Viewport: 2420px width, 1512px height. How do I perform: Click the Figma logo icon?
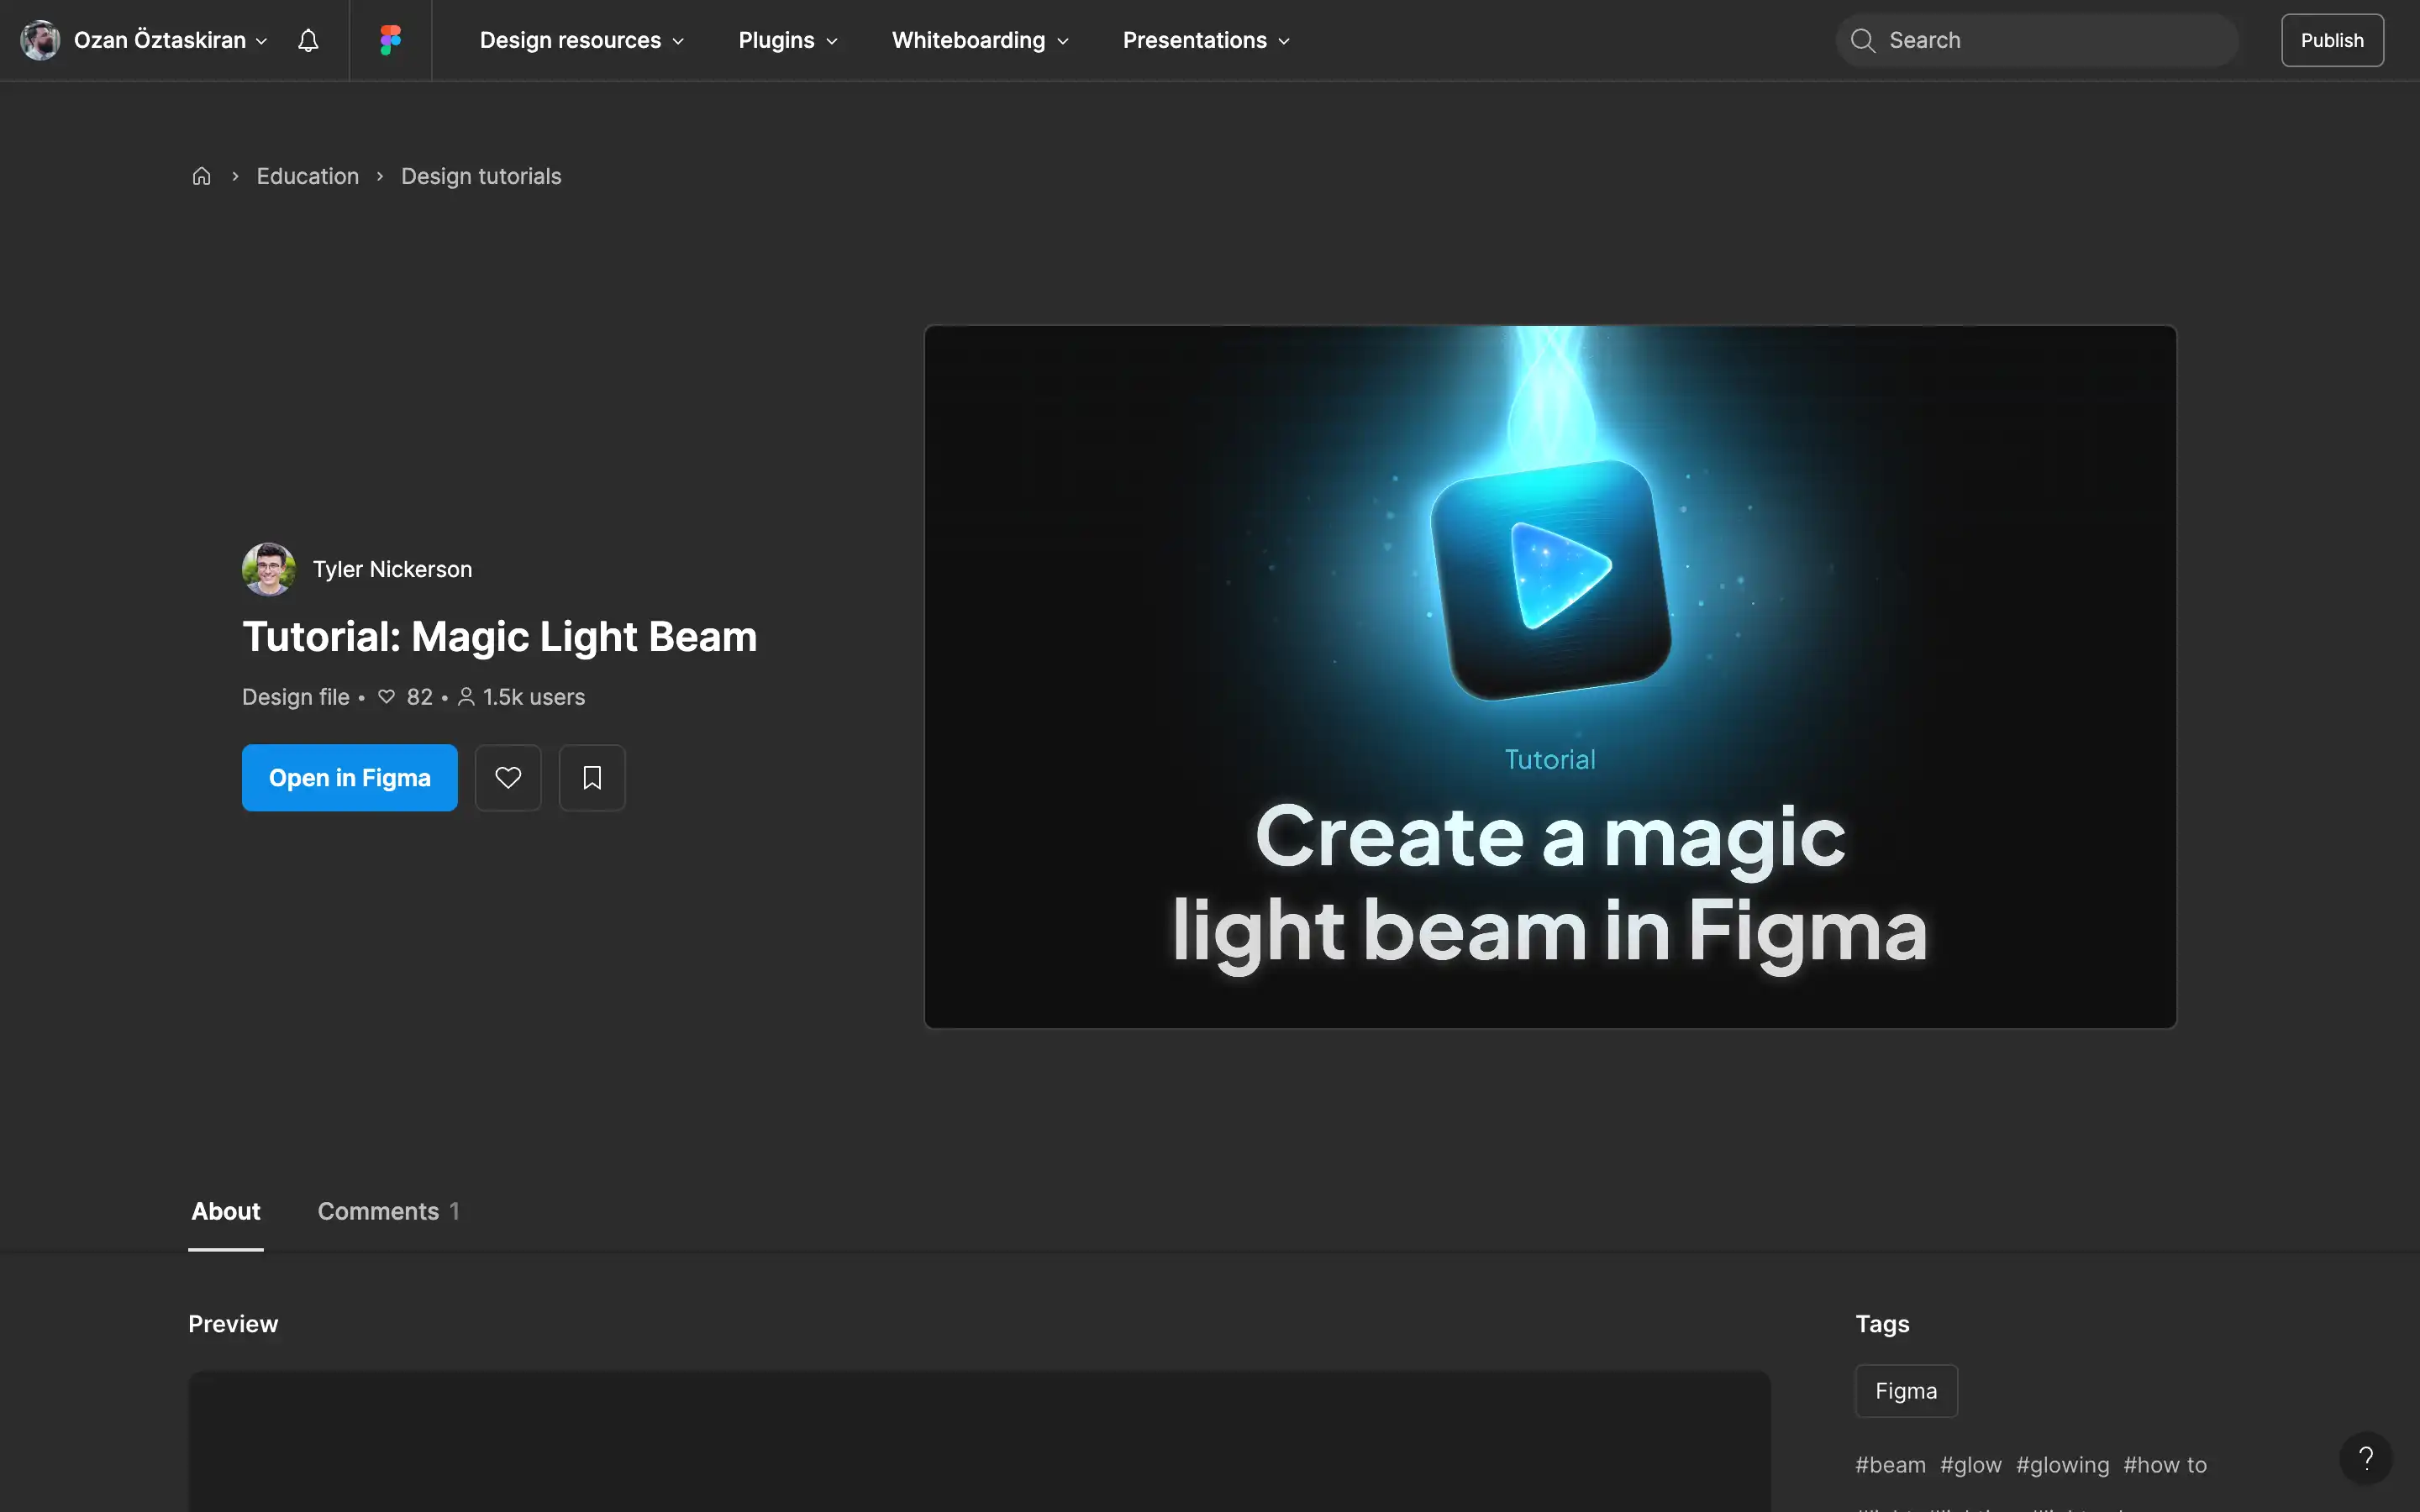tap(390, 40)
